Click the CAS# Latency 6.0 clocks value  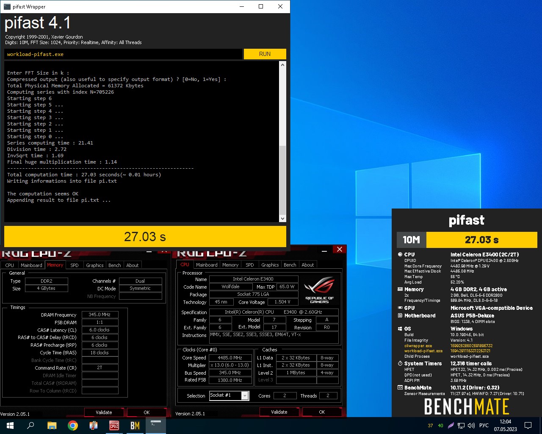100,330
